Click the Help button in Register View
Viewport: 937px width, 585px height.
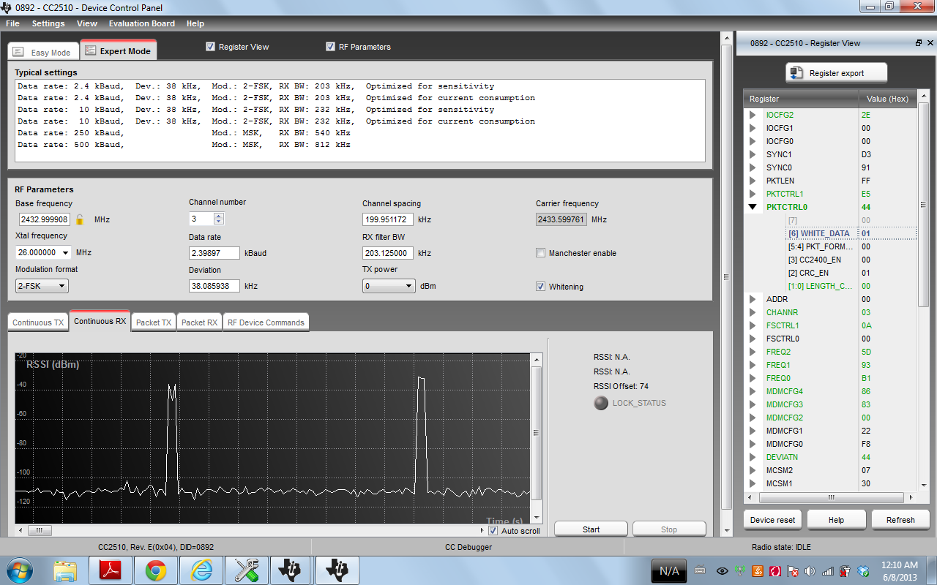pyautogui.click(x=836, y=520)
